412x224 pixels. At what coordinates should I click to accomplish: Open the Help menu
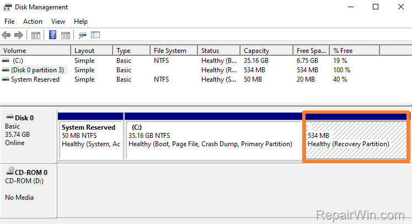tap(81, 22)
